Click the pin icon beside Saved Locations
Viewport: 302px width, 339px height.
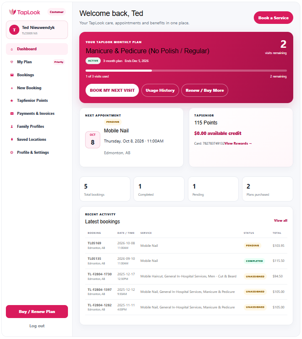(x=12, y=140)
